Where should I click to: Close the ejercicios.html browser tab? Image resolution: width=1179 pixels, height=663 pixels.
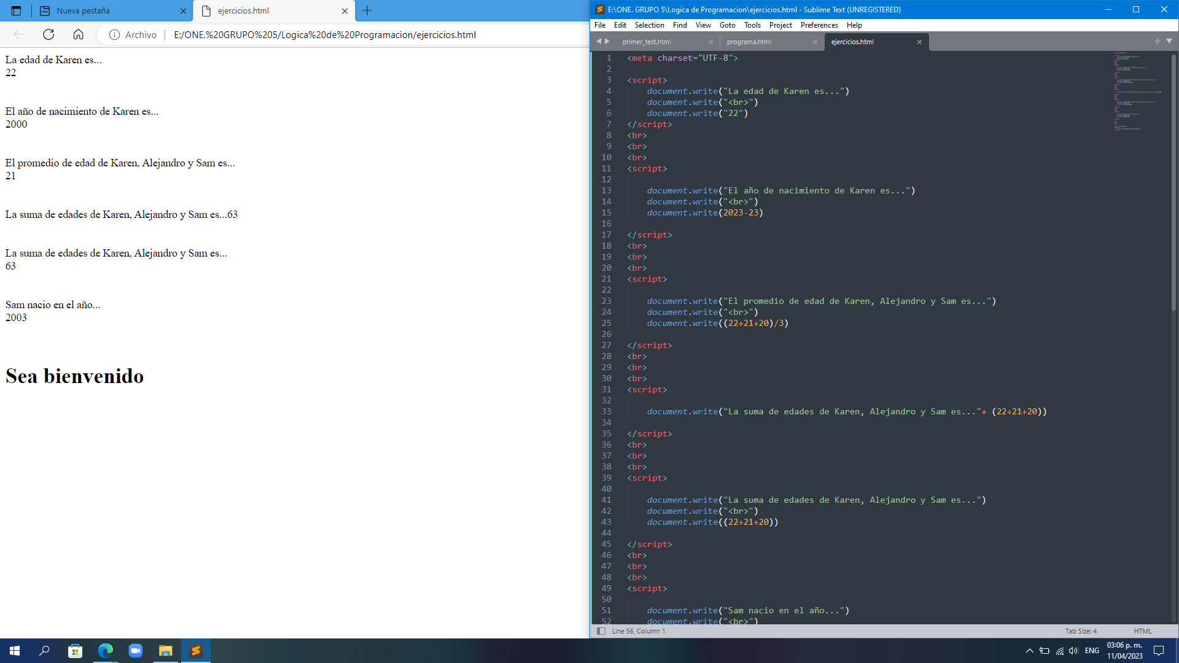tap(344, 11)
